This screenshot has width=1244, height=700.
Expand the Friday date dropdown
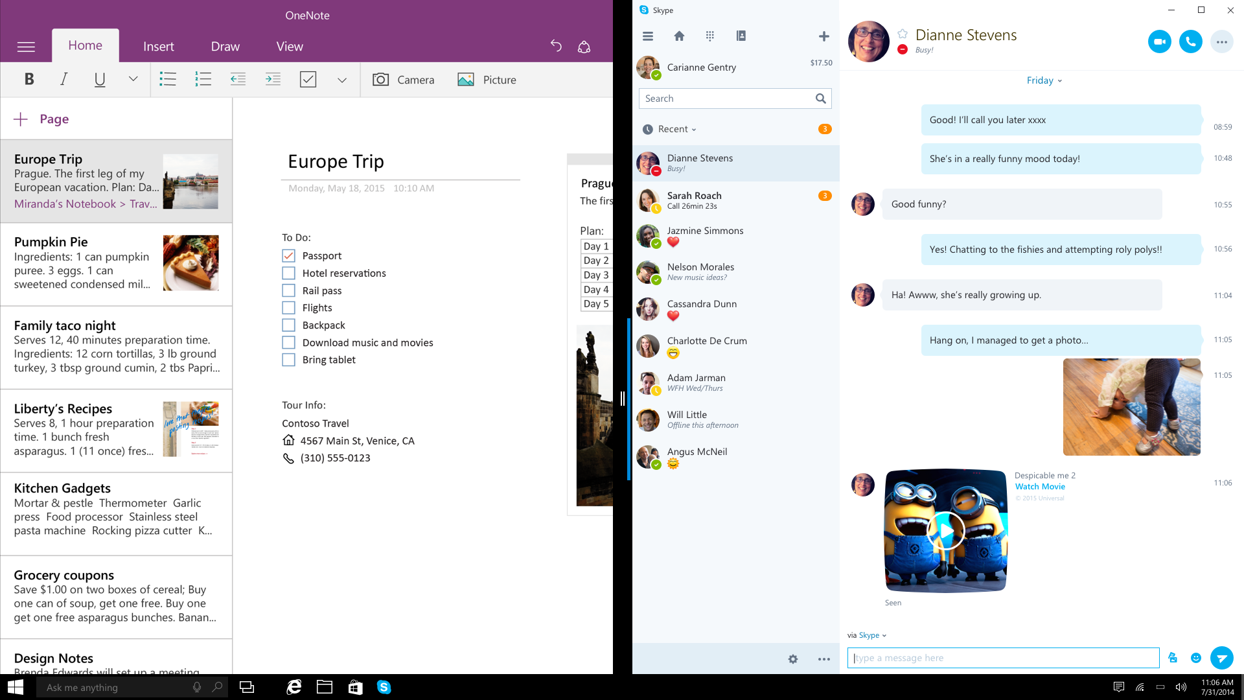(x=1044, y=80)
